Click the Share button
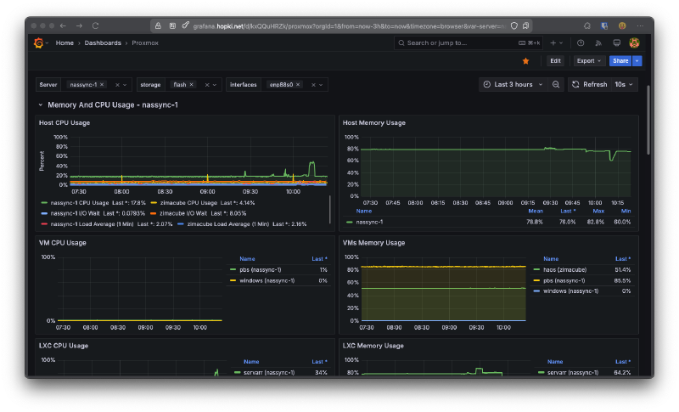The image size is (679, 412). click(x=620, y=61)
